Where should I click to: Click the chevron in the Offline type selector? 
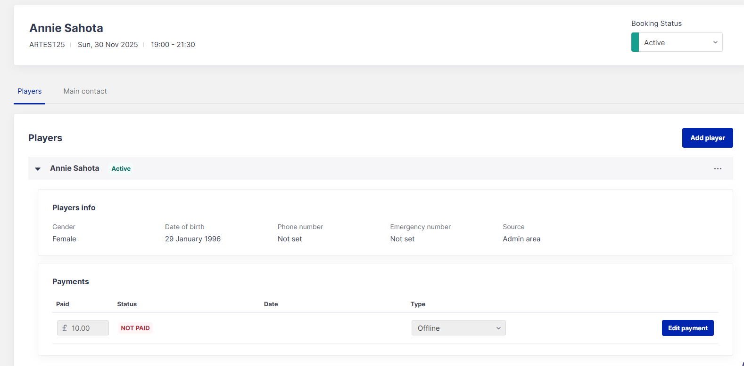(x=498, y=328)
